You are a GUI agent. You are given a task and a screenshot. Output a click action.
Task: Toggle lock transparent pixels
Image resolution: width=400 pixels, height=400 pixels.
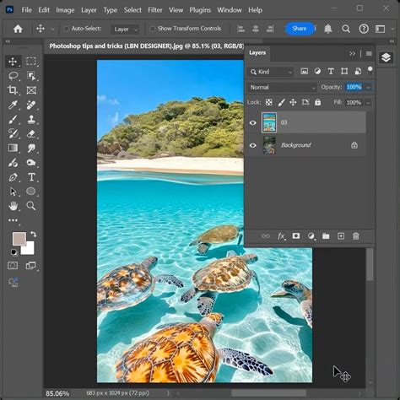pos(269,102)
